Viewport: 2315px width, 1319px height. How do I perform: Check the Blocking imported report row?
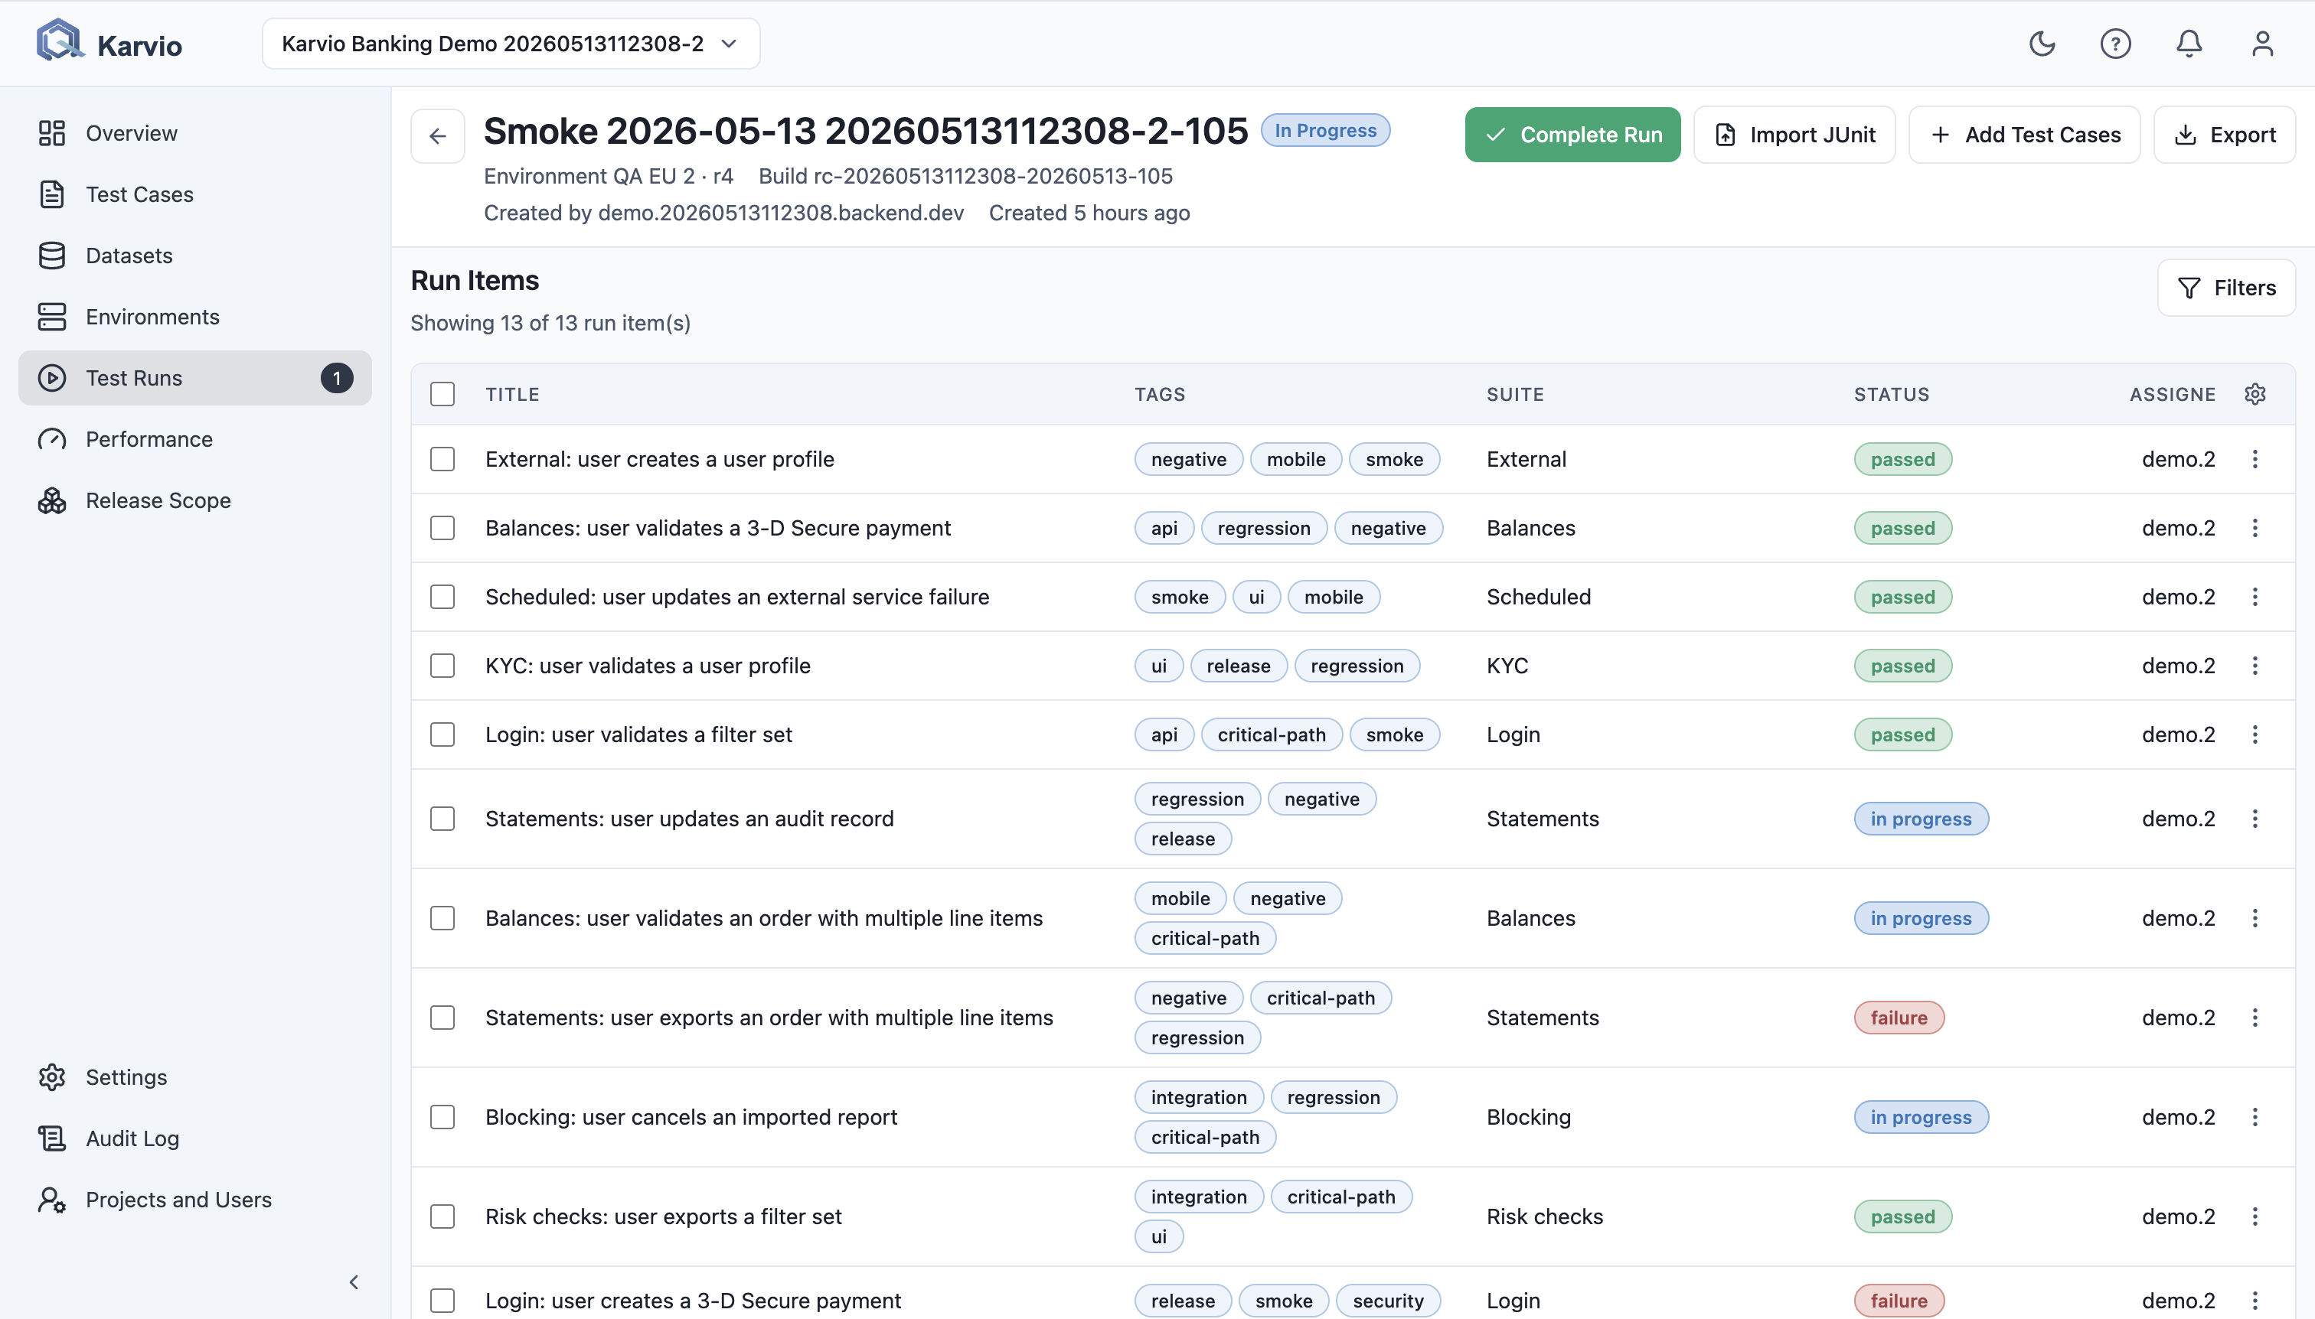442,1117
